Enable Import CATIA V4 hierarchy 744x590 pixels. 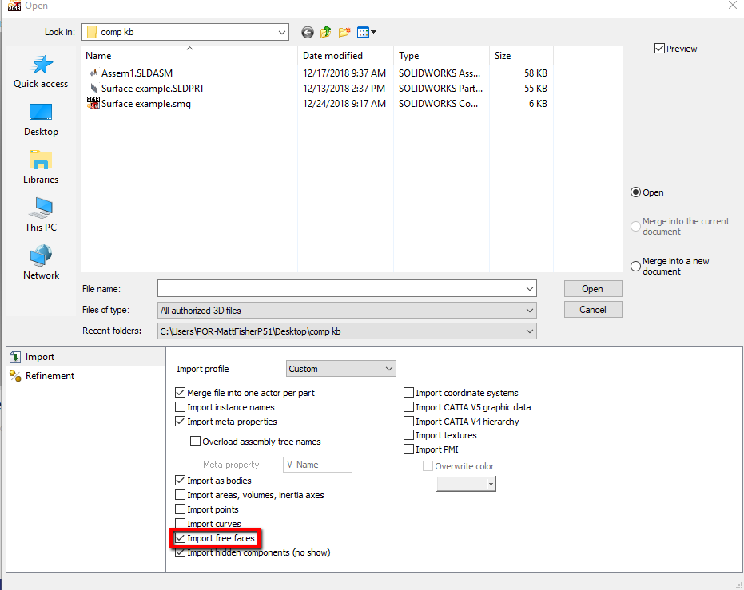(408, 422)
